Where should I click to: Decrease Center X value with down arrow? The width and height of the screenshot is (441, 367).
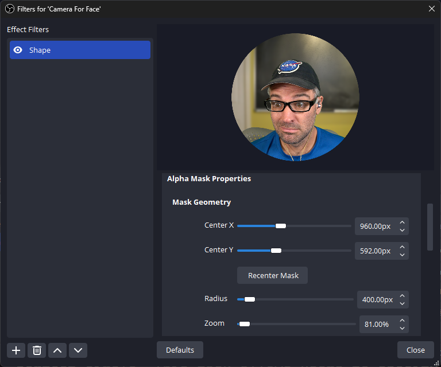point(402,230)
